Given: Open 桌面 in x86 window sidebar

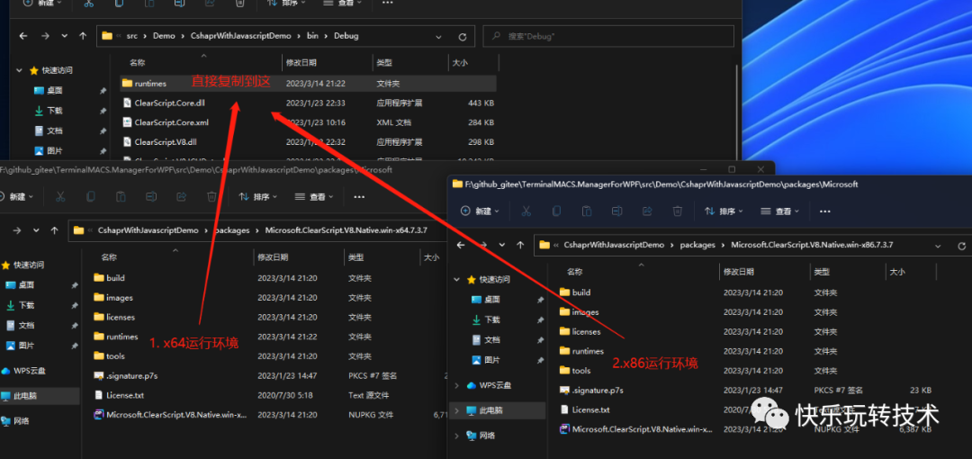Looking at the screenshot, I should tap(492, 299).
